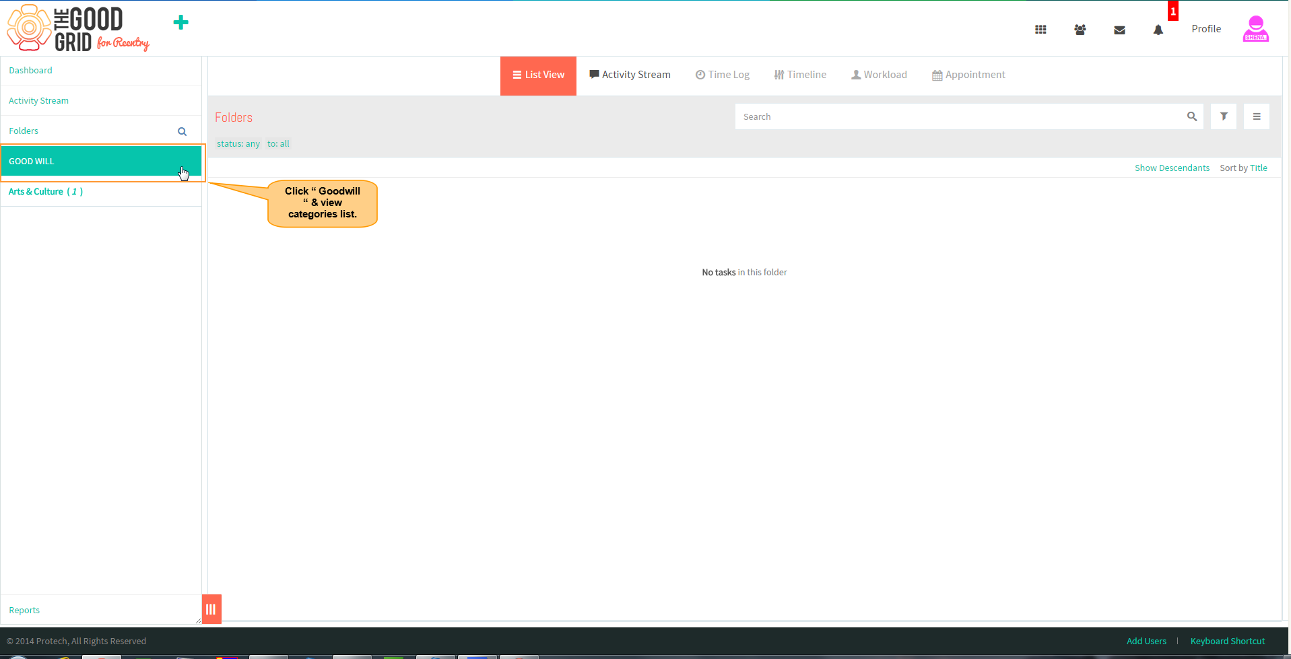Open the notifications bell icon
Screen dimensions: 1291x659
(1158, 30)
